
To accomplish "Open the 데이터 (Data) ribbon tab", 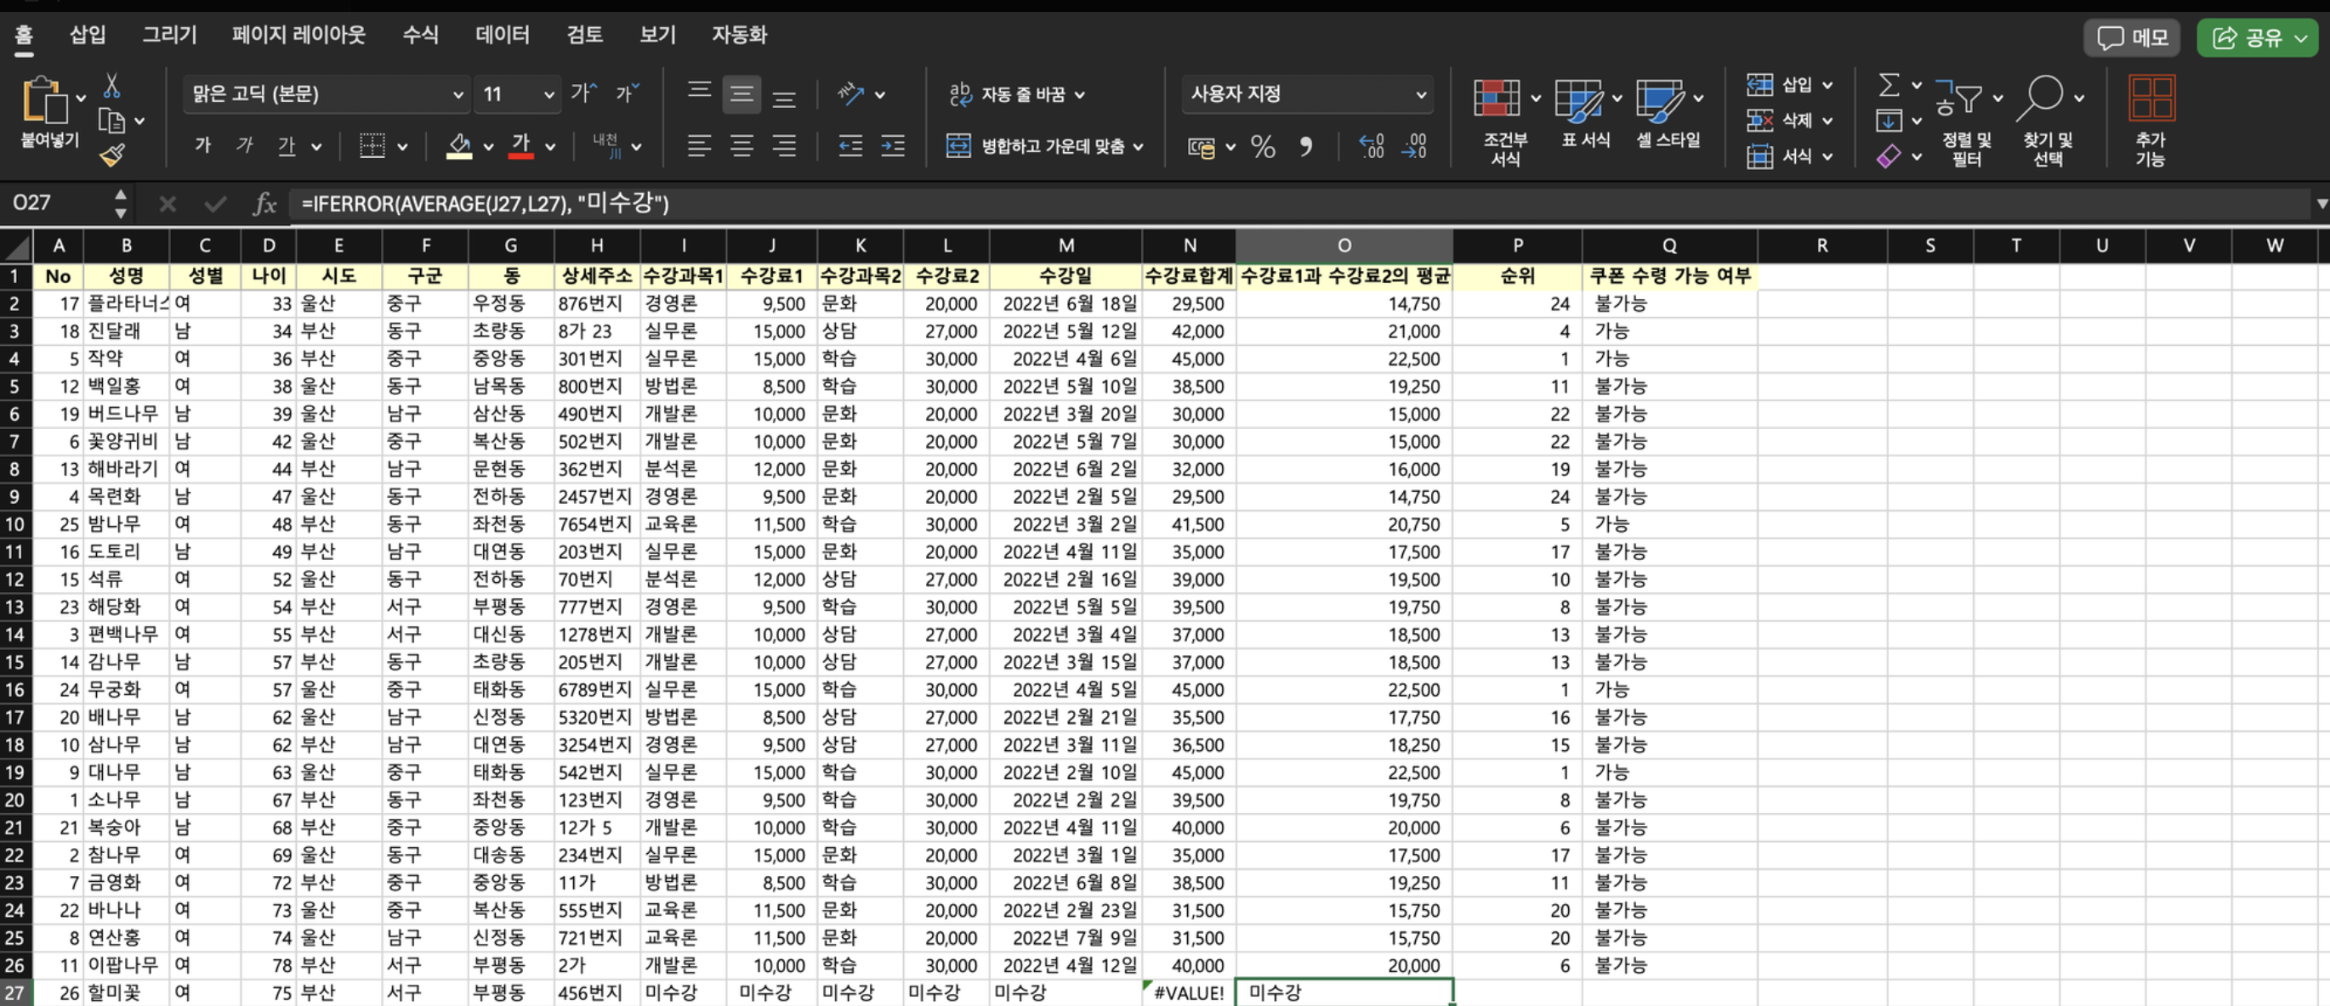I will coord(502,34).
